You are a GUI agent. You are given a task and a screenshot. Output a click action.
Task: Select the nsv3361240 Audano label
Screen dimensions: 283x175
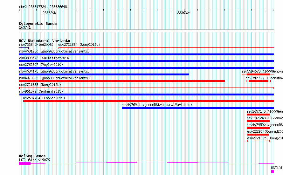tap(265, 118)
